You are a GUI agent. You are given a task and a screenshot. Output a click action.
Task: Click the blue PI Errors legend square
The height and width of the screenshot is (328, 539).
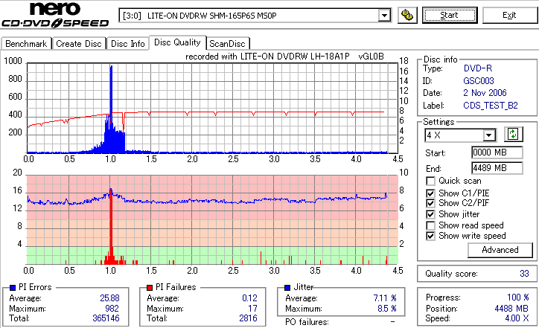pos(13,288)
